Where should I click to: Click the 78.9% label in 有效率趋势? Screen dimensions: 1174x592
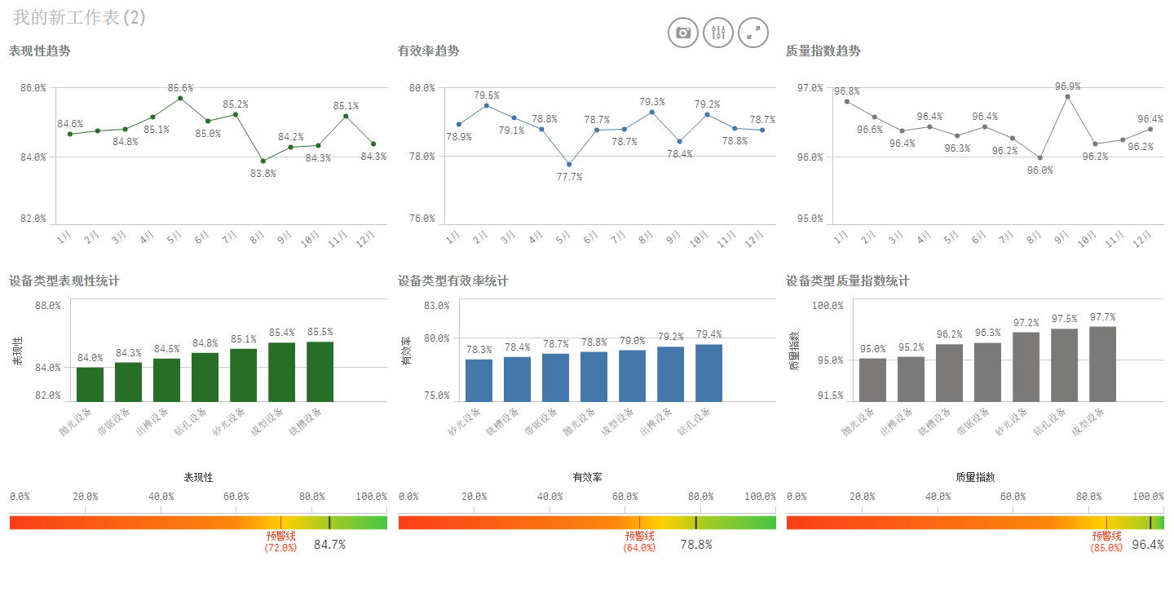(459, 136)
